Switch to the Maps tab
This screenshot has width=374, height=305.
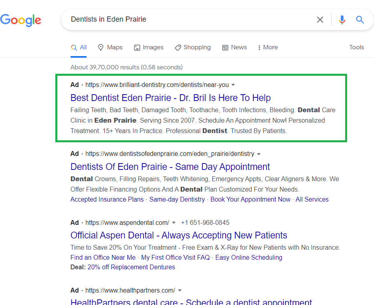(x=110, y=47)
